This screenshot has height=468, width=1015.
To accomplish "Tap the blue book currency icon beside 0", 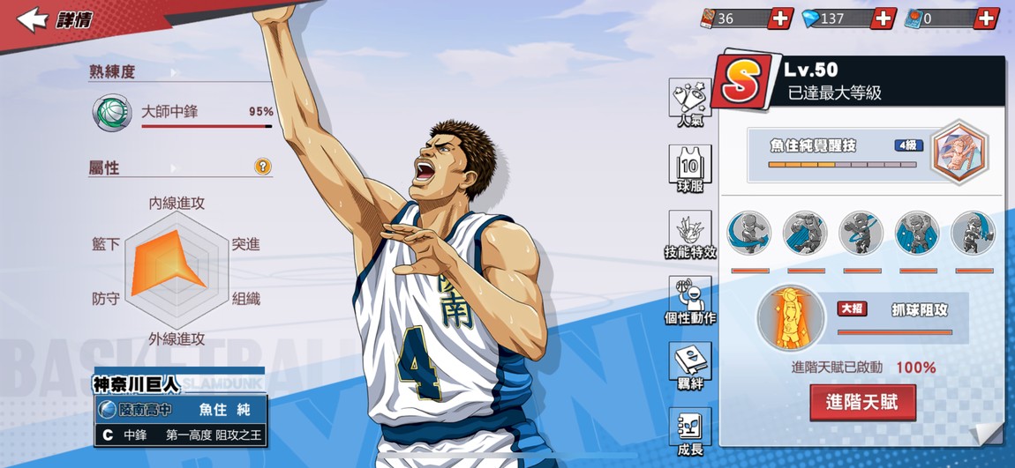I will coord(913,19).
